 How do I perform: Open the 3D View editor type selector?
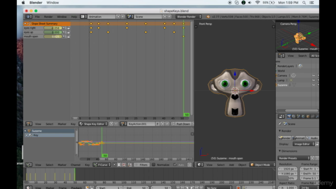[x=200, y=165]
